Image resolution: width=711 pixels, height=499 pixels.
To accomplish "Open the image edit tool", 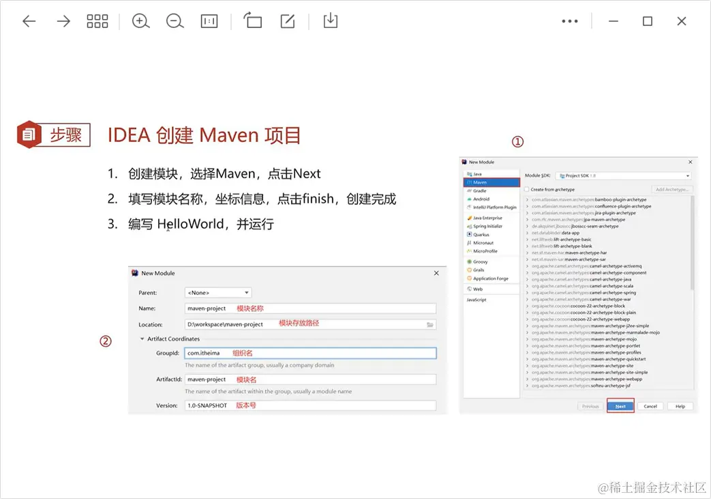I will [x=288, y=21].
